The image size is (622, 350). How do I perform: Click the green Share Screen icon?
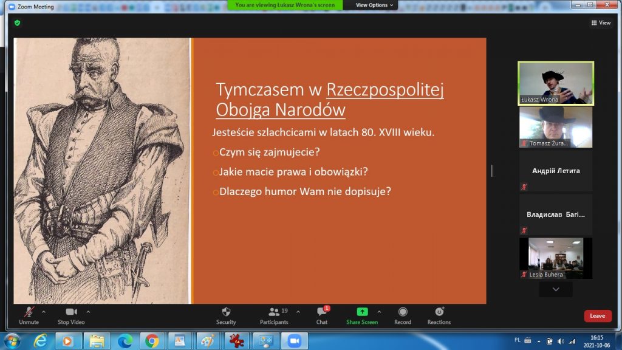point(362,312)
